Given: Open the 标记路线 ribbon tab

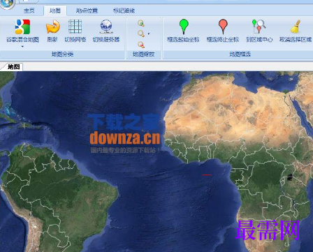Looking at the screenshot, I should pyautogui.click(x=124, y=10).
